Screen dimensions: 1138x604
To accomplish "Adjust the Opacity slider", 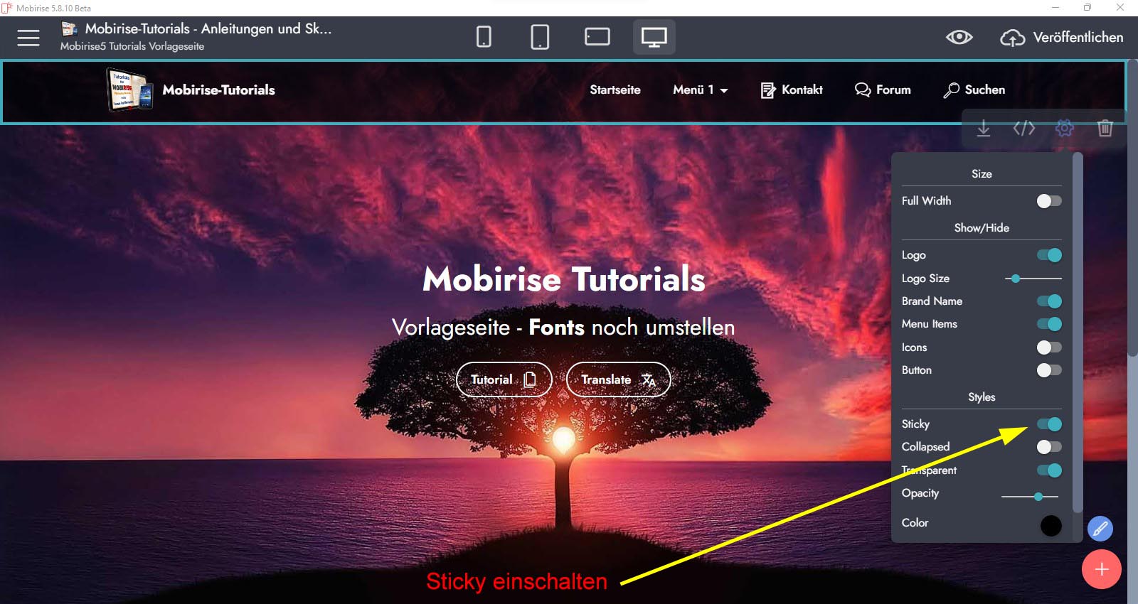I will pos(1030,497).
